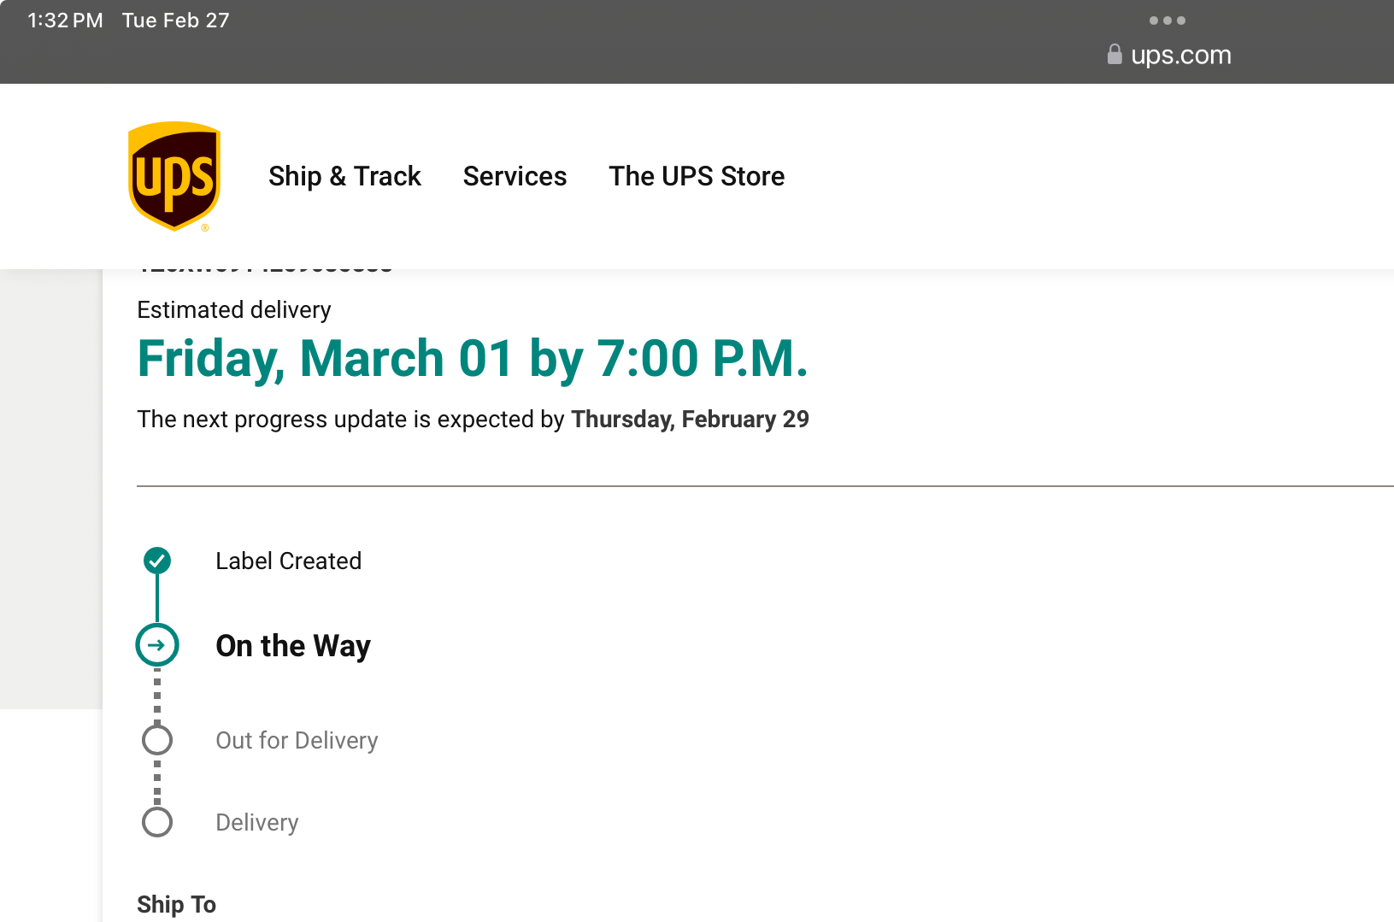Click the Out for Delivery label
Viewport: 1394px width, 922px height.
(x=297, y=741)
